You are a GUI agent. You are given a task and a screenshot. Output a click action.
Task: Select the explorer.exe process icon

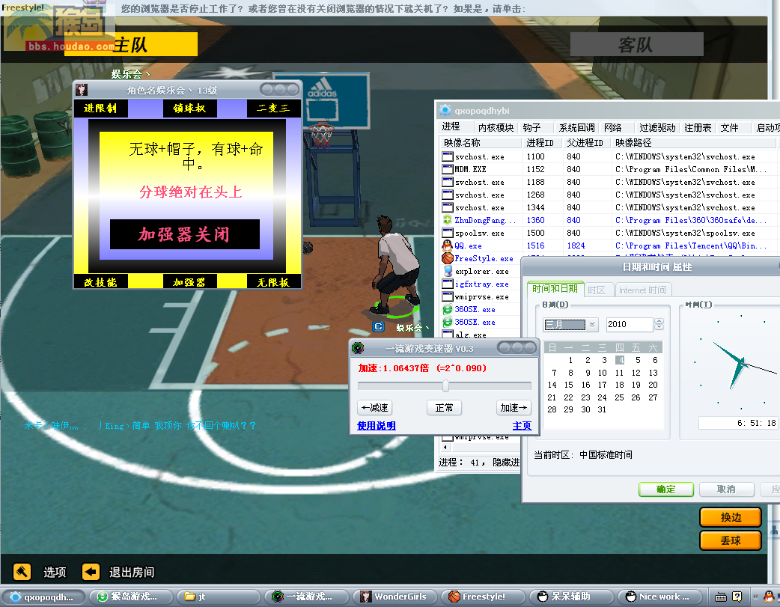447,271
